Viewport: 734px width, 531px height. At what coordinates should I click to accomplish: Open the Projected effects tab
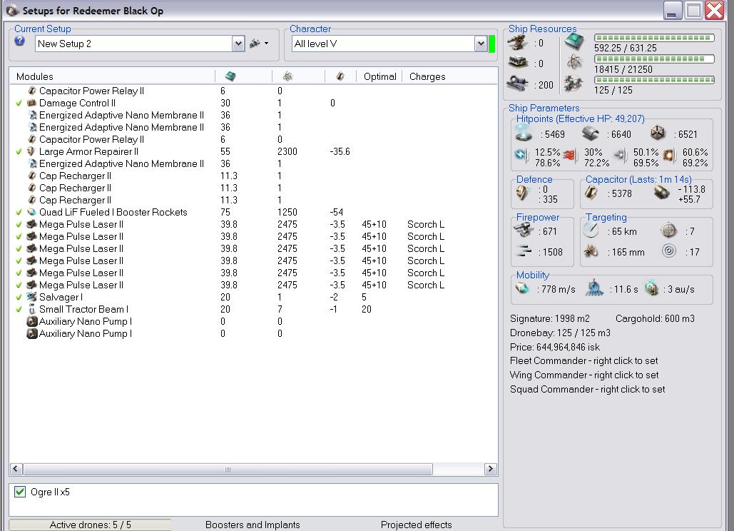tap(416, 525)
